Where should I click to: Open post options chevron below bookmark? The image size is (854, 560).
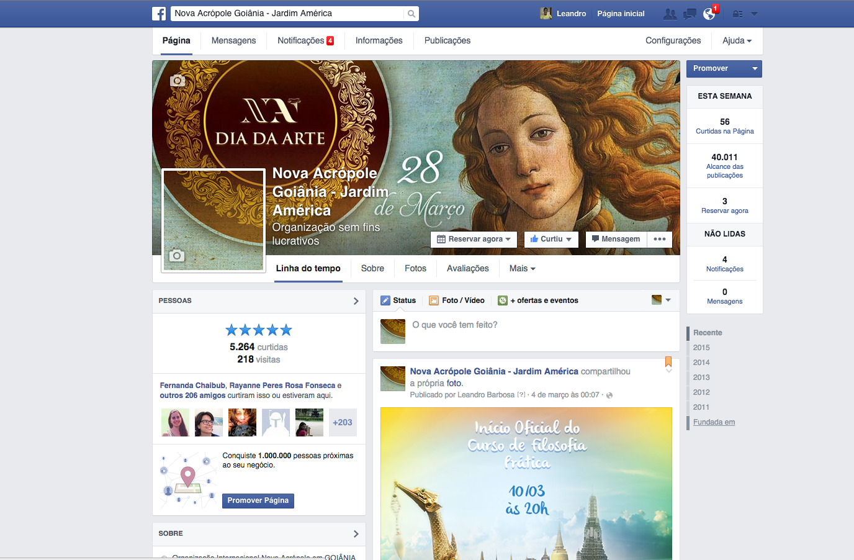(x=668, y=371)
